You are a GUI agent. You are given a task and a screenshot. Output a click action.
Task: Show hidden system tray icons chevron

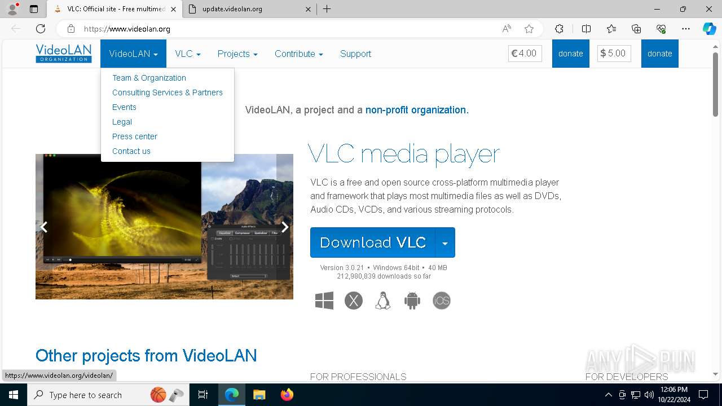[608, 395]
